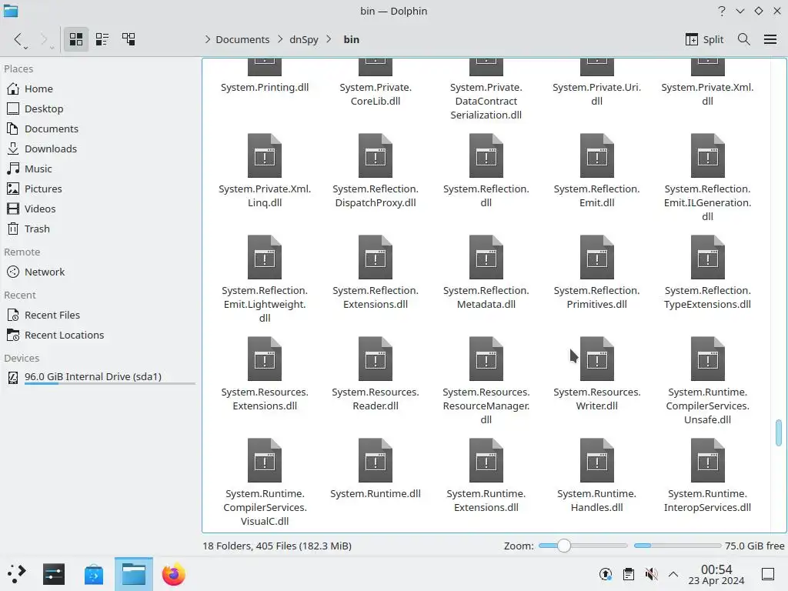Open the hamburger menu
The width and height of the screenshot is (788, 591).
tap(770, 39)
